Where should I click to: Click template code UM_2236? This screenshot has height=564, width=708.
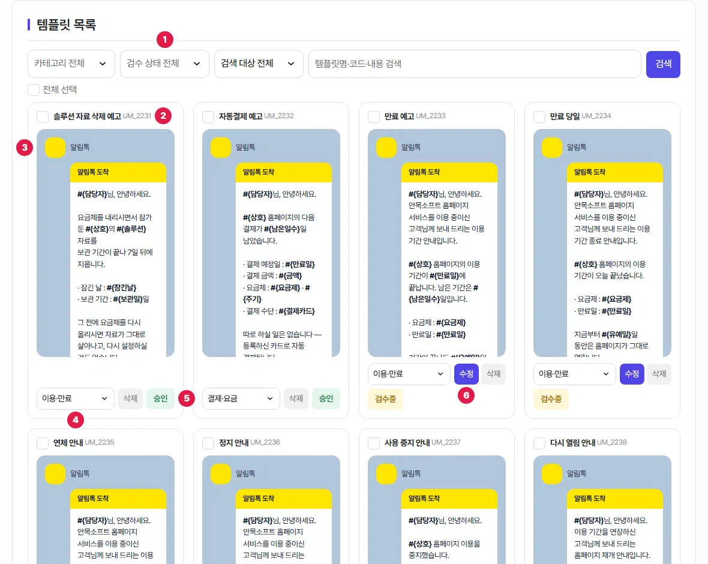pyautogui.click(x=265, y=443)
